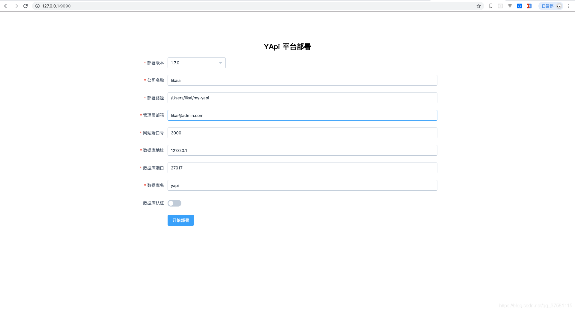Screen dimensions: 575x311
Task: View site information icon in address bar
Action: point(37,6)
